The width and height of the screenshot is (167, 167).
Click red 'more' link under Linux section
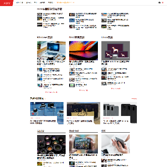[116, 89]
